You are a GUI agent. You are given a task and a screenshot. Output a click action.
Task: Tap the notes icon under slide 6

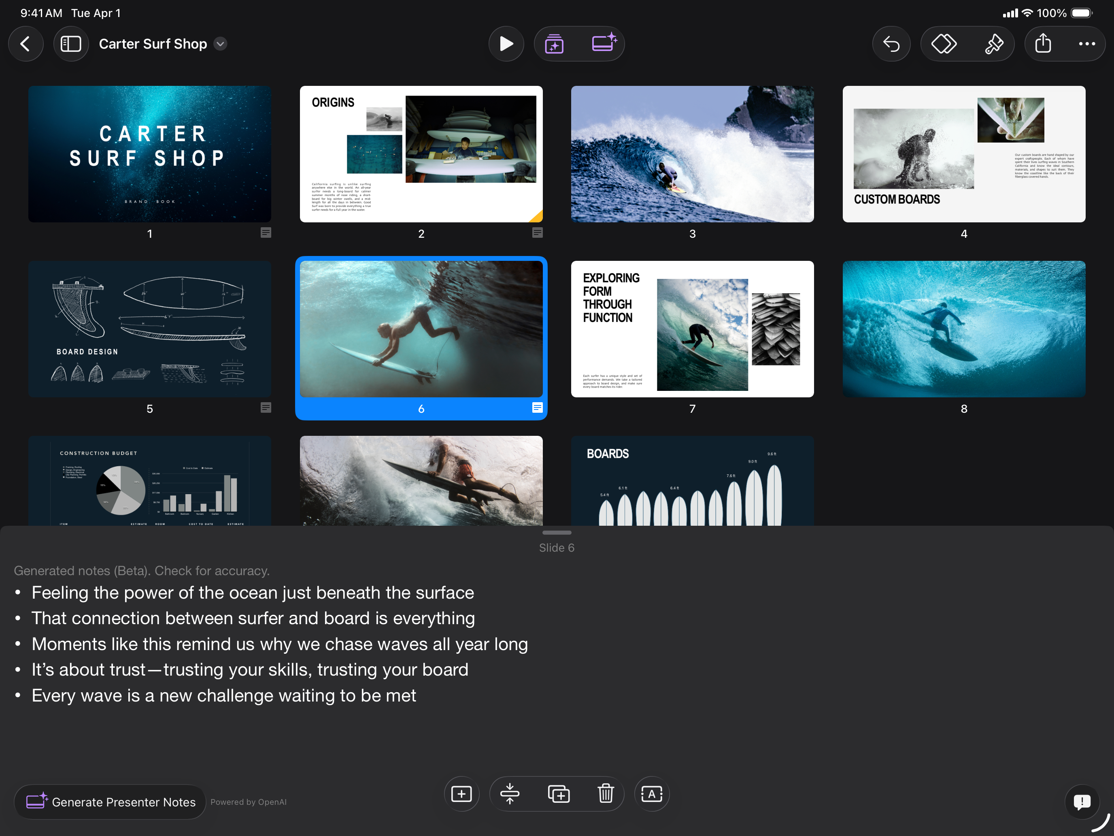pos(537,407)
